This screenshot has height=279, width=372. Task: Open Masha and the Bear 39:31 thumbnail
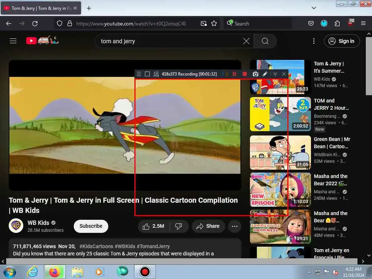pyautogui.click(x=280, y=227)
